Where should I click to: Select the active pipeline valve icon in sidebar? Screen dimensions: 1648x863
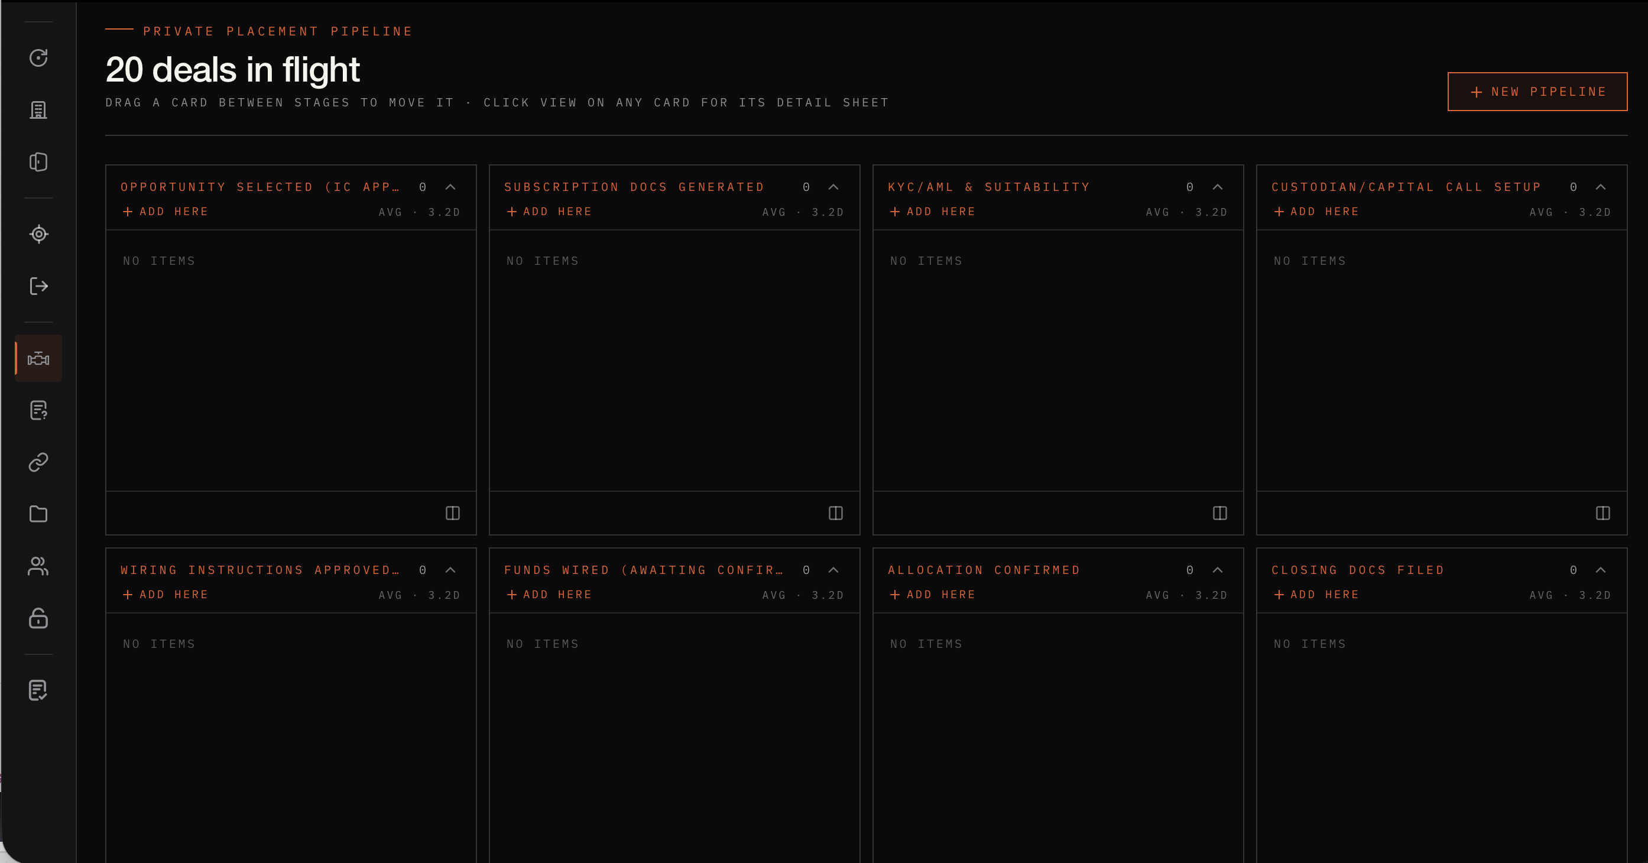coord(38,358)
